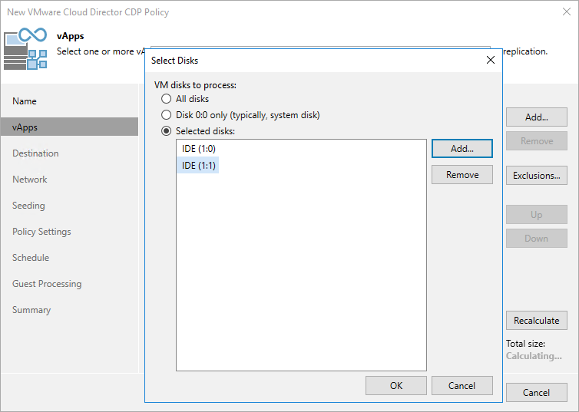This screenshot has height=412, width=579.
Task: Click Add in the CDP Policy wizard
Action: pos(537,117)
